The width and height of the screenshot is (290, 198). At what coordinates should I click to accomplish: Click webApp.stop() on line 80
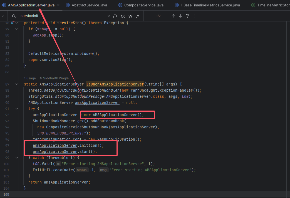[48, 35]
